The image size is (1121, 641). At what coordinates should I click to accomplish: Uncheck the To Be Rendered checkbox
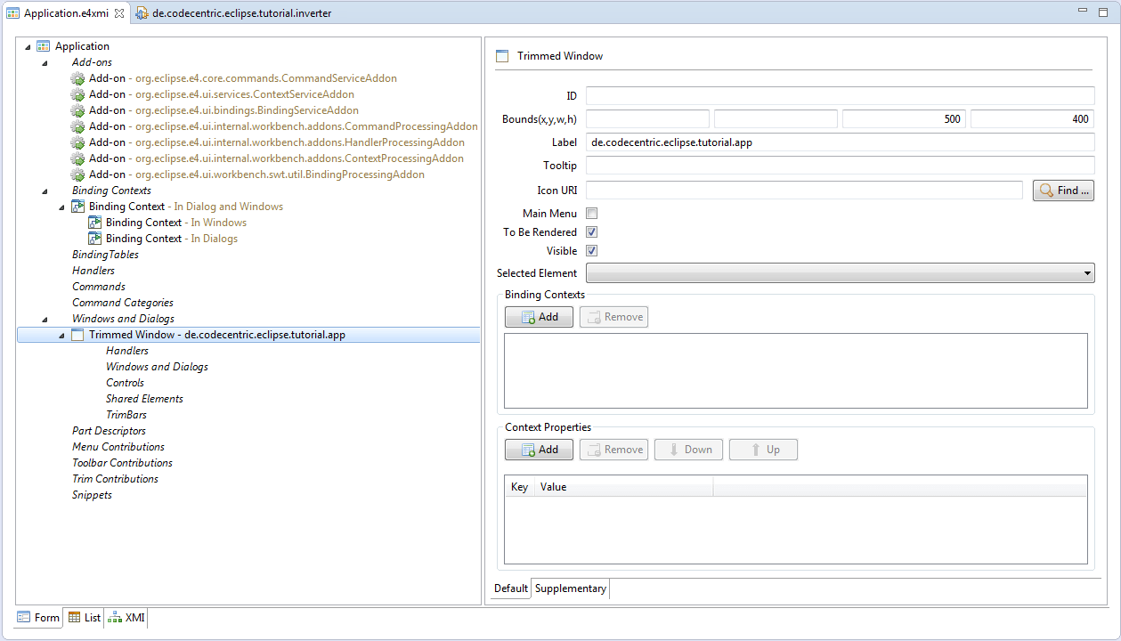pyautogui.click(x=591, y=232)
